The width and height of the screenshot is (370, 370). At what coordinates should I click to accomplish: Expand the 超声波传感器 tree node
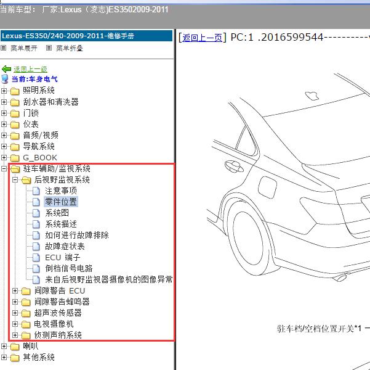coord(15,313)
